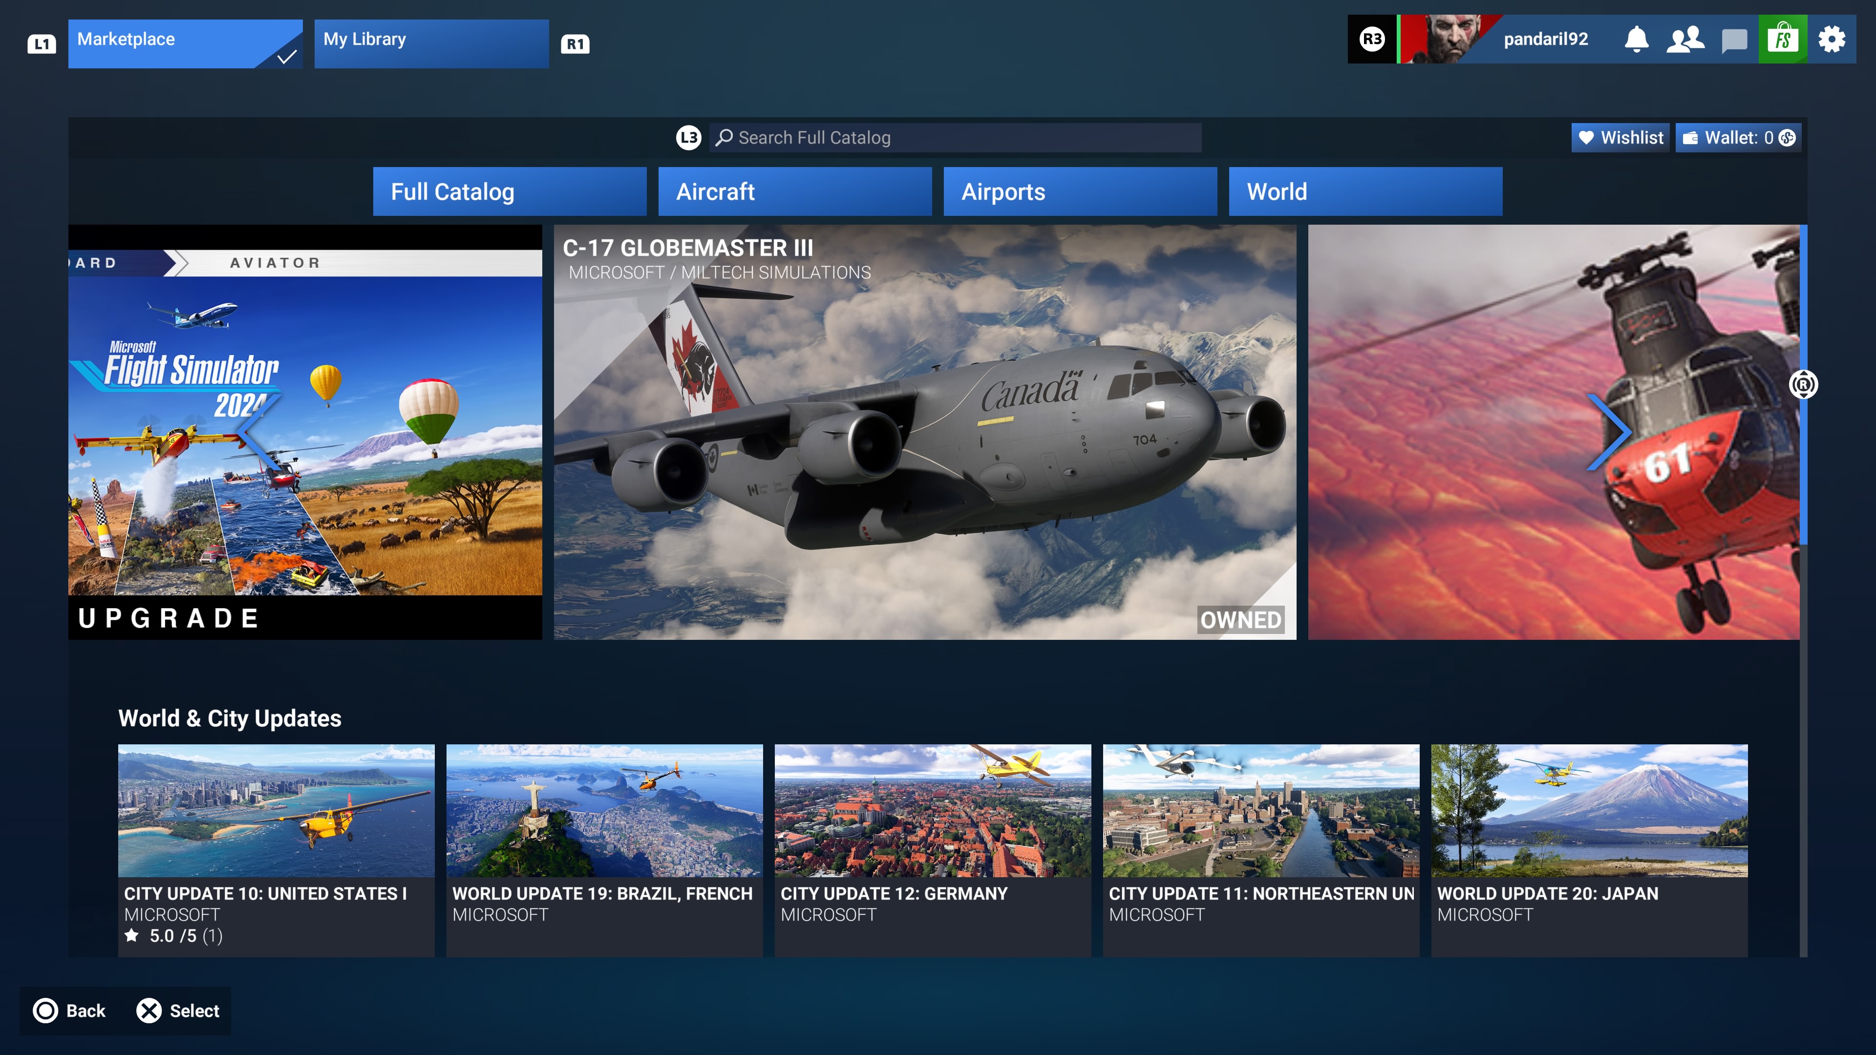Open the friends list icon
The image size is (1876, 1055).
click(1685, 39)
